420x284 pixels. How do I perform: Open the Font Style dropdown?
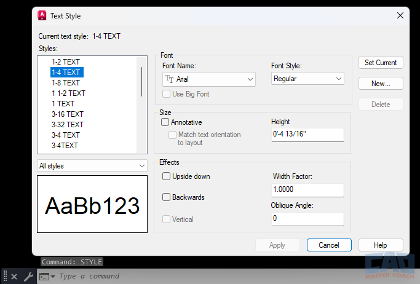pyautogui.click(x=307, y=79)
